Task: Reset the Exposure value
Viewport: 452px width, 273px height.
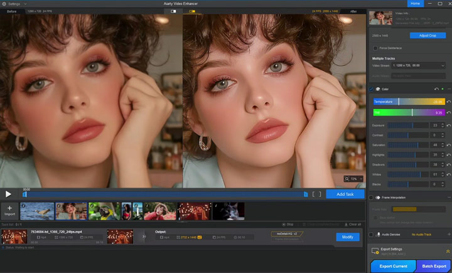Action: click(448, 126)
